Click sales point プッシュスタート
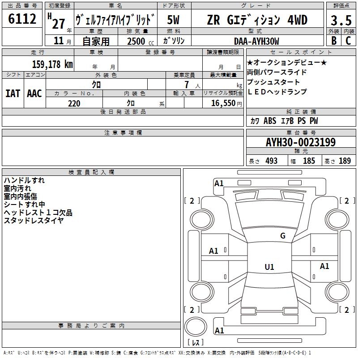The image size is (358, 358). click(x=273, y=82)
